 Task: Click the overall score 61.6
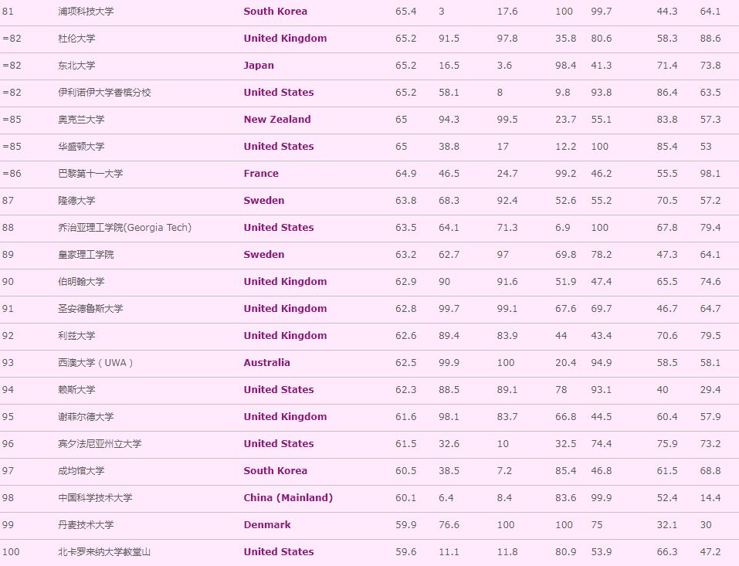point(405,417)
